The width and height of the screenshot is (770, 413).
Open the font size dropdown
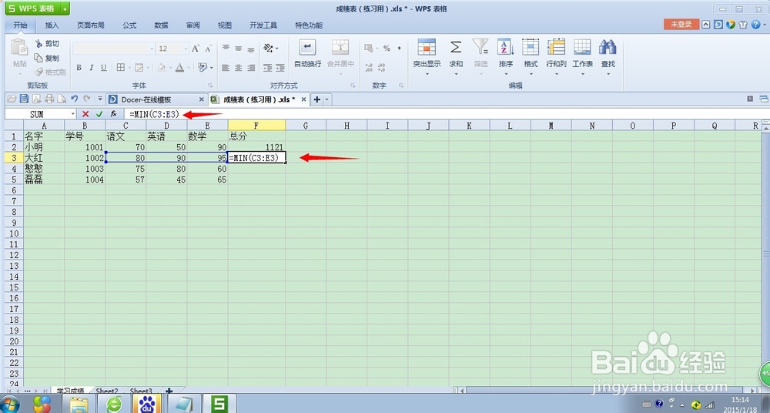(x=186, y=49)
